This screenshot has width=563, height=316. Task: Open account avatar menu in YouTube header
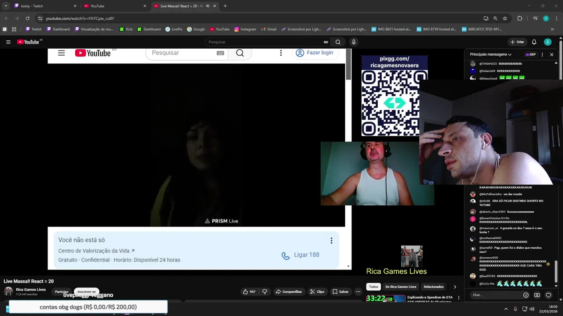click(x=548, y=42)
